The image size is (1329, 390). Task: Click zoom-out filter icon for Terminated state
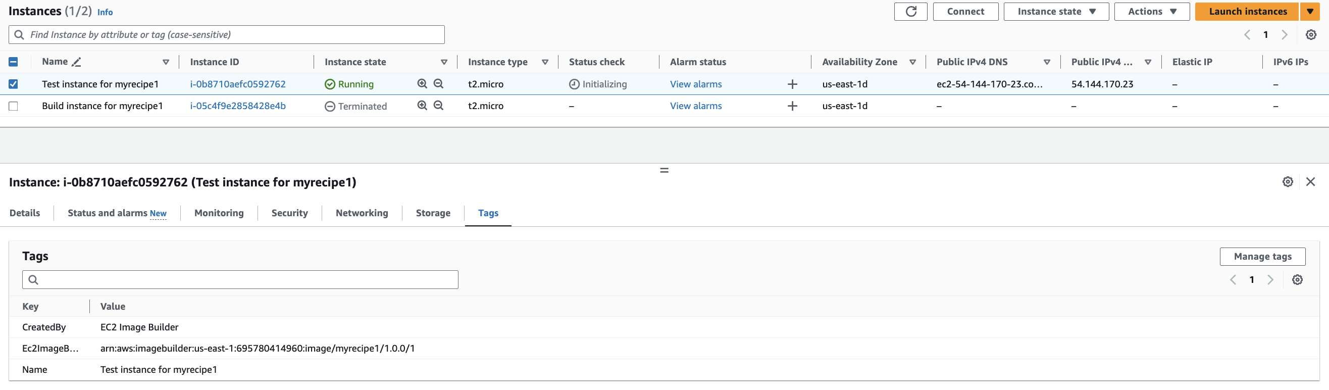[x=438, y=105]
